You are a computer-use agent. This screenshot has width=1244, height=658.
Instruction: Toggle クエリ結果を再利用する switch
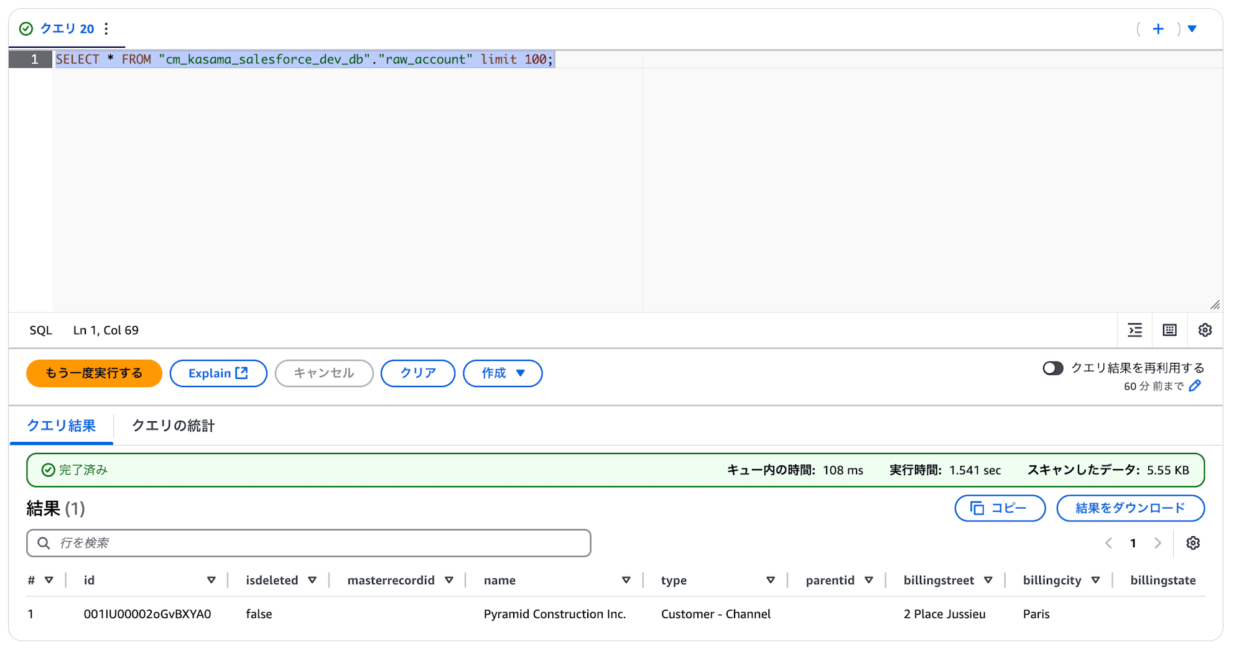(x=1053, y=368)
